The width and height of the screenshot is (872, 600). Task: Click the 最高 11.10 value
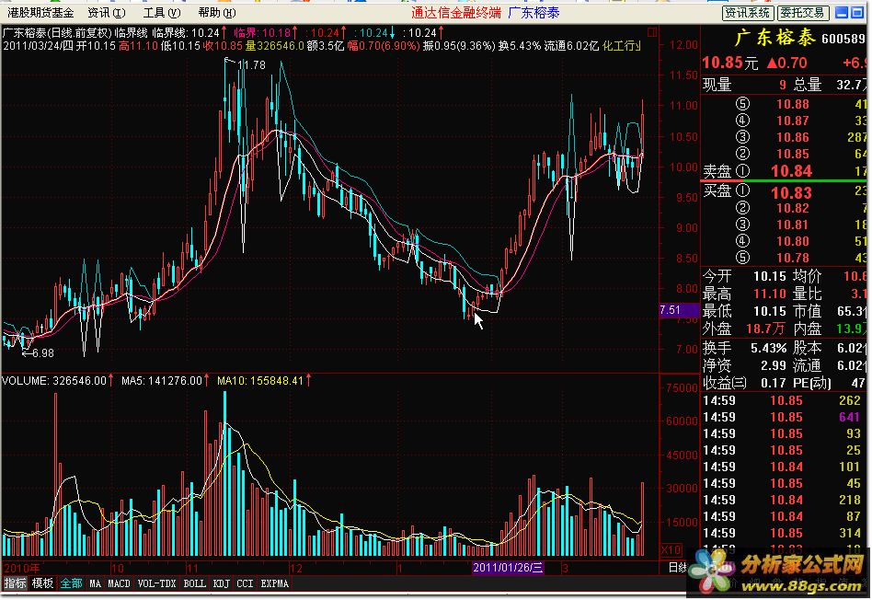770,294
